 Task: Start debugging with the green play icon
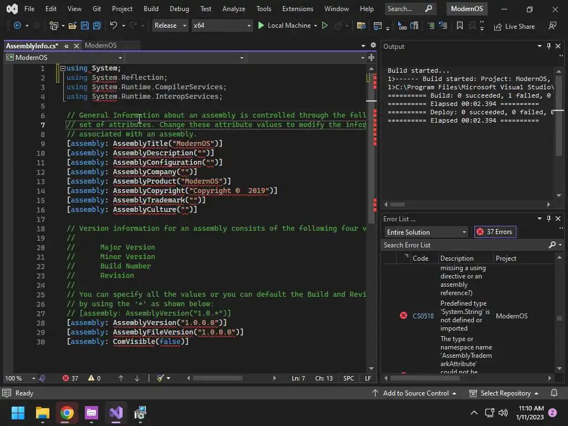(x=261, y=26)
